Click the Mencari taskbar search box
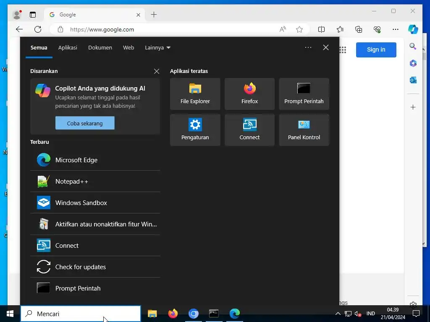Image resolution: width=430 pixels, height=322 pixels. pos(81,314)
